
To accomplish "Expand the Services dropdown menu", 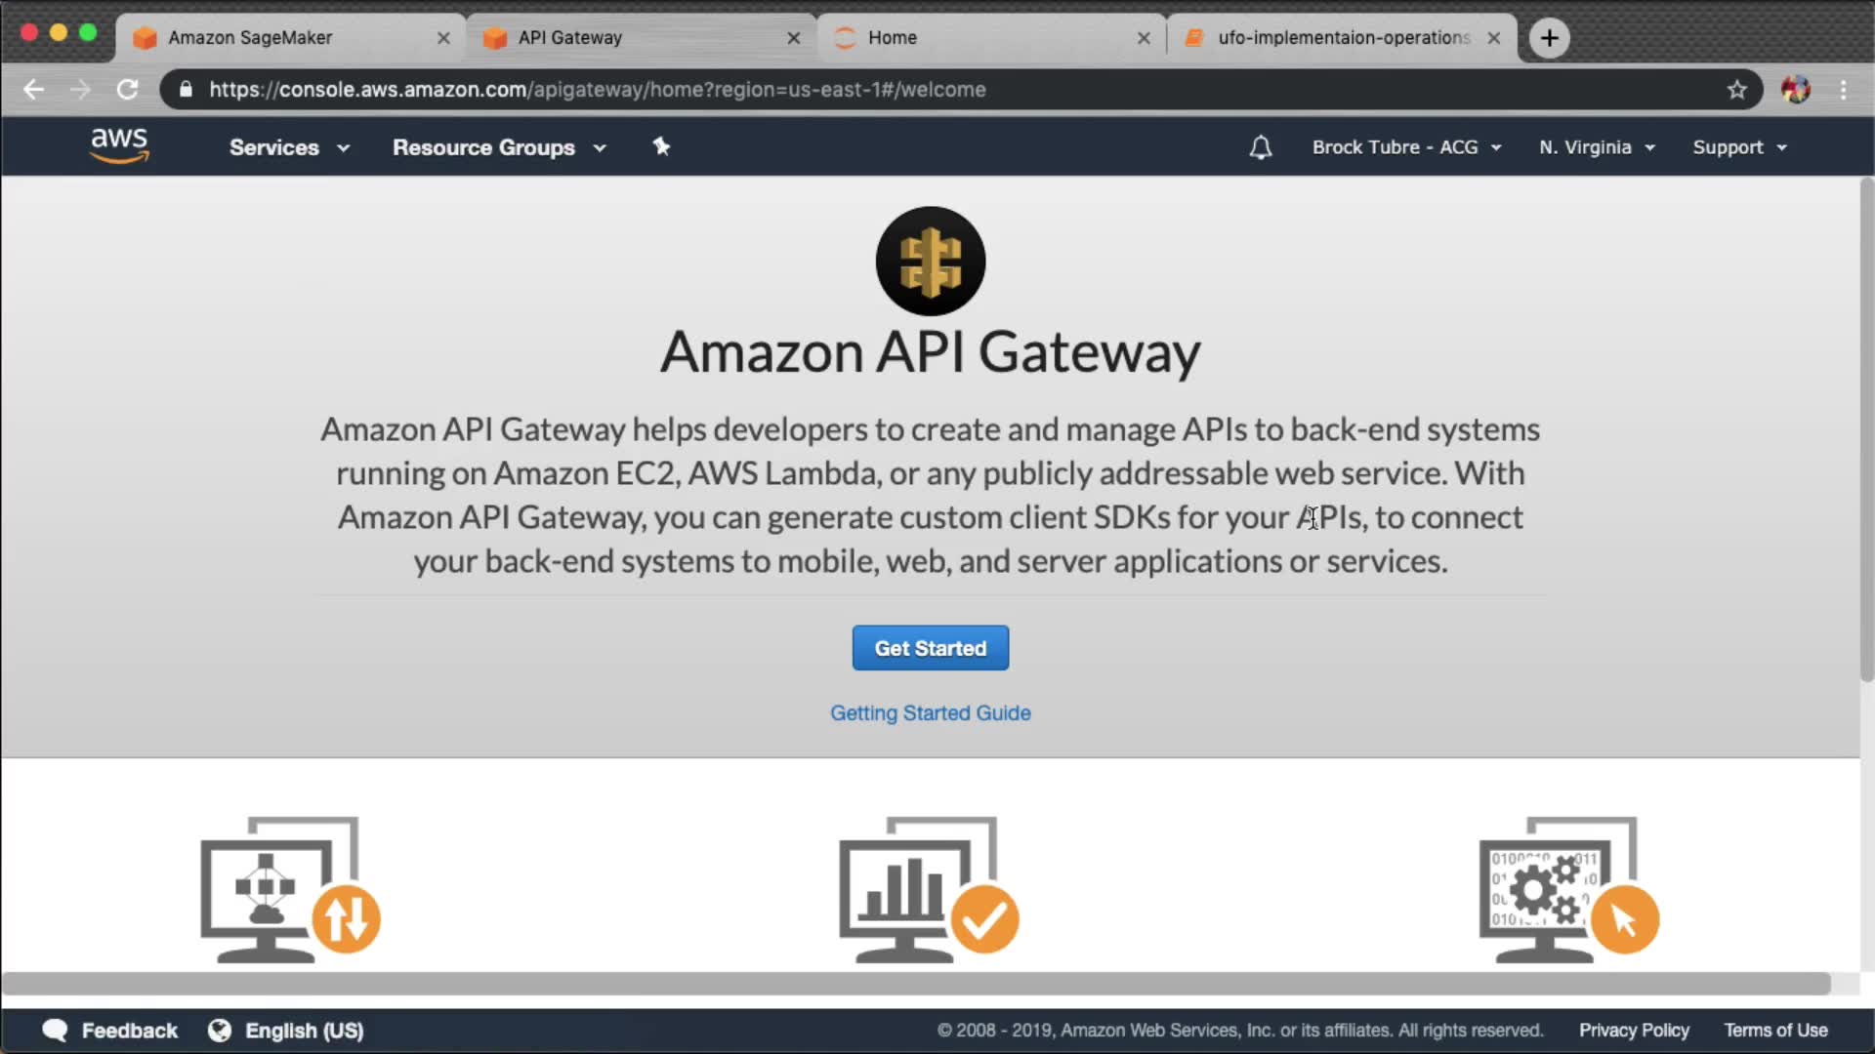I will [289, 147].
